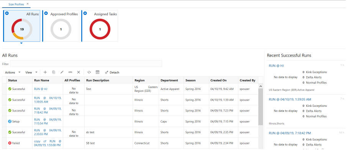Open RUN @ HJ in Recent Successful Runs
348x152 pixels.
pos(276,65)
